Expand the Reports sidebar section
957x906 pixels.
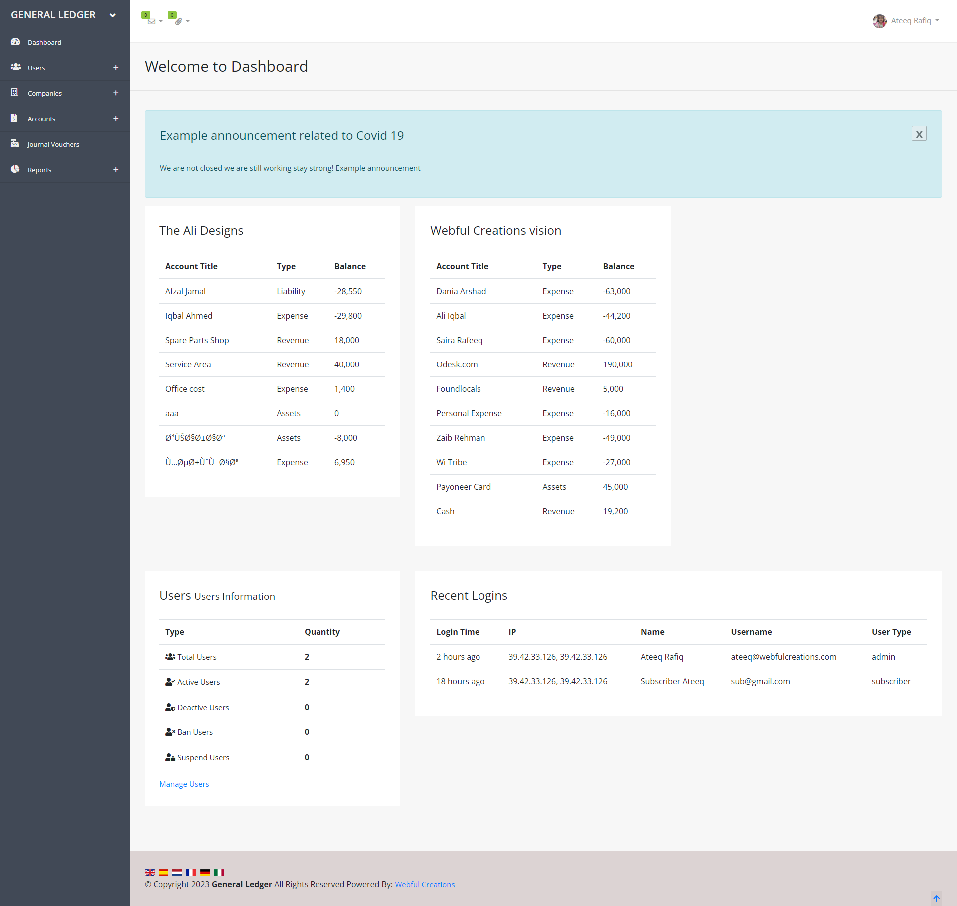[x=116, y=170]
